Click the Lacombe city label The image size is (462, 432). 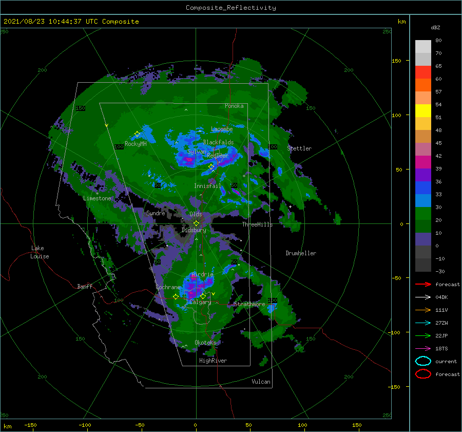[222, 129]
